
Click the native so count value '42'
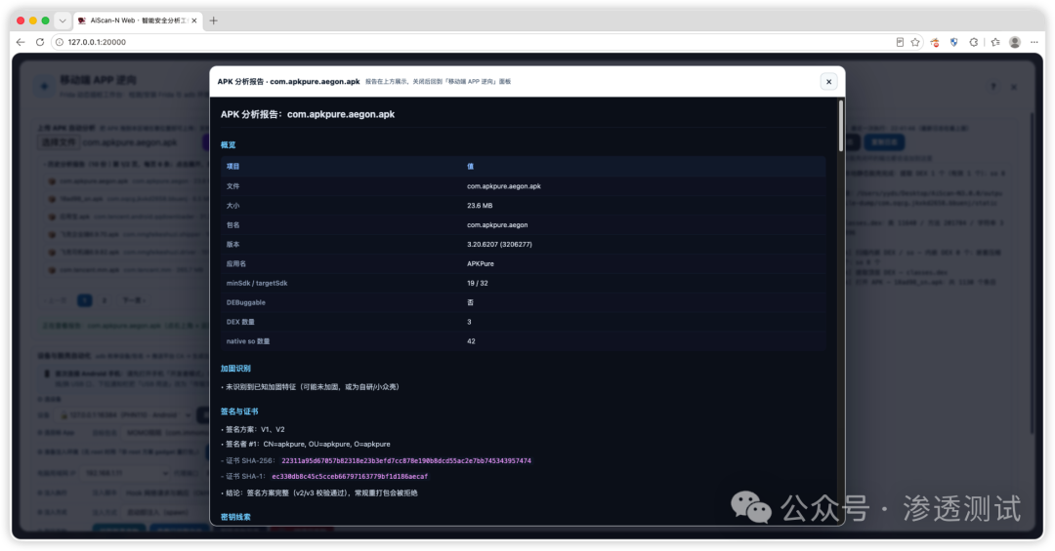point(471,341)
